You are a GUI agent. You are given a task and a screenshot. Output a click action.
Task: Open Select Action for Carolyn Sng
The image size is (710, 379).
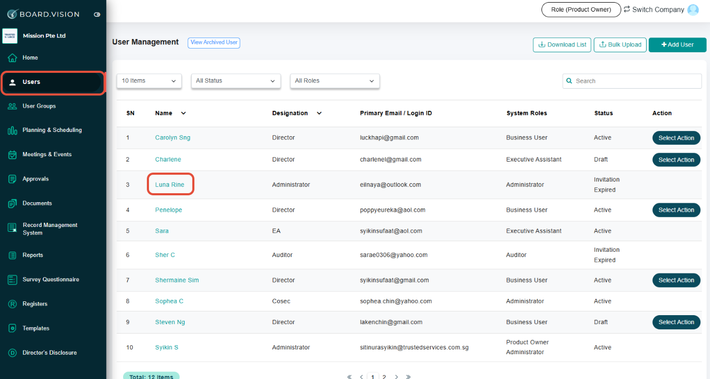(x=676, y=138)
